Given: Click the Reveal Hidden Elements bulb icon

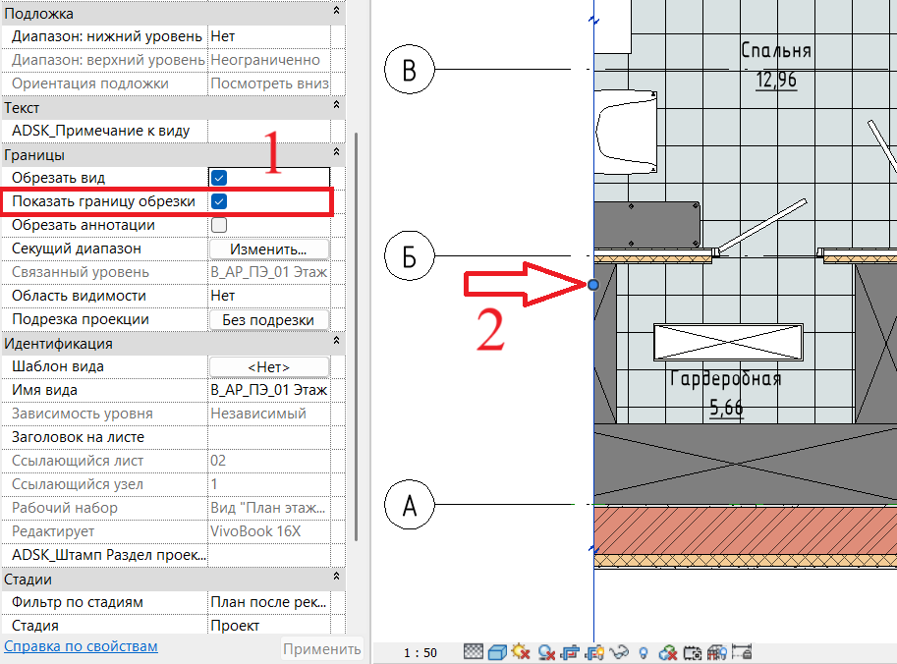Looking at the screenshot, I should [x=644, y=652].
